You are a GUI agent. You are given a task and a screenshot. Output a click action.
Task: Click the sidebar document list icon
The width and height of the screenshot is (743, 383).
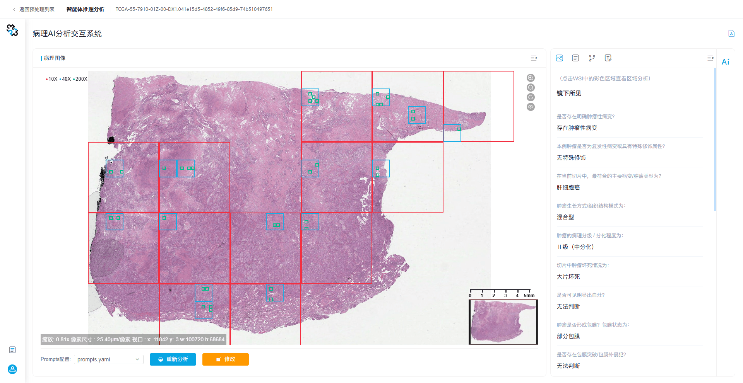[x=12, y=350]
